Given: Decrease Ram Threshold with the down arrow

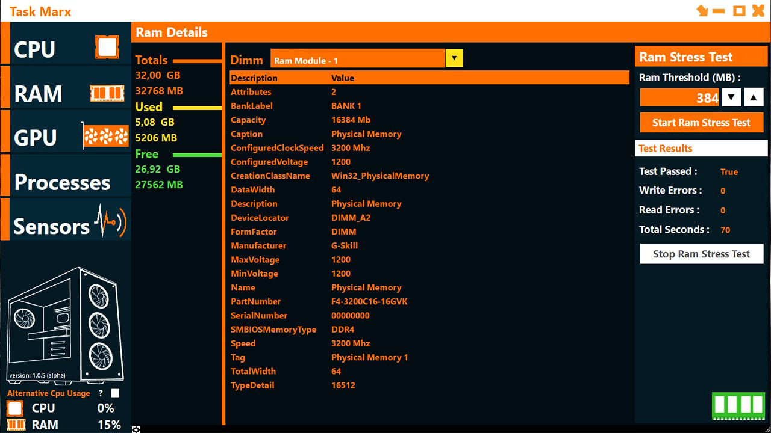Looking at the screenshot, I should point(731,97).
